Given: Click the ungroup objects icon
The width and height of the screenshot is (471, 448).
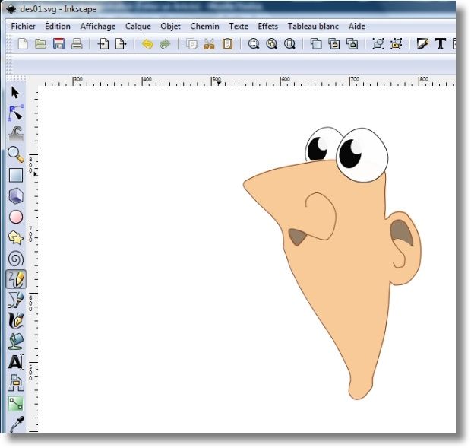Looking at the screenshot, I should pos(397,44).
